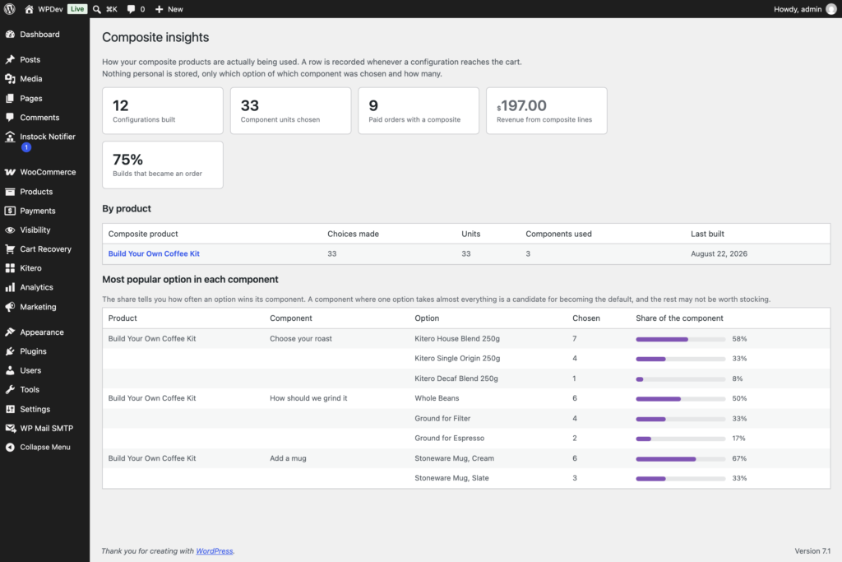Click the WPDev site name
842x562 pixels.
pyautogui.click(x=50, y=9)
